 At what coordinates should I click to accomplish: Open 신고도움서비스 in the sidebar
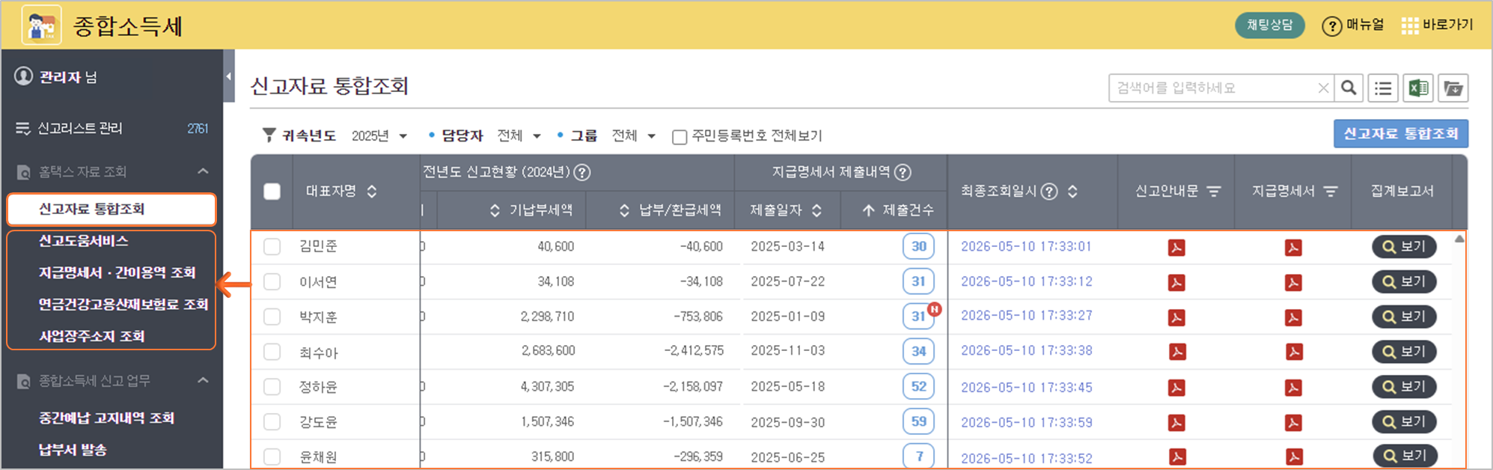(84, 241)
